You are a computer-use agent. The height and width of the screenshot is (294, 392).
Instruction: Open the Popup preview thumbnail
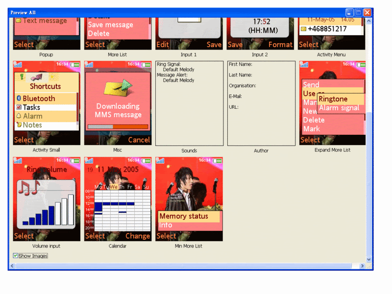pyautogui.click(x=47, y=33)
